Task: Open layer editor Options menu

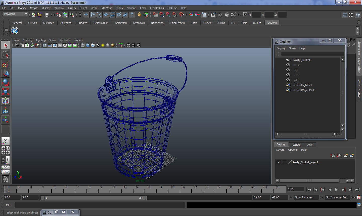Action: click(x=293, y=150)
